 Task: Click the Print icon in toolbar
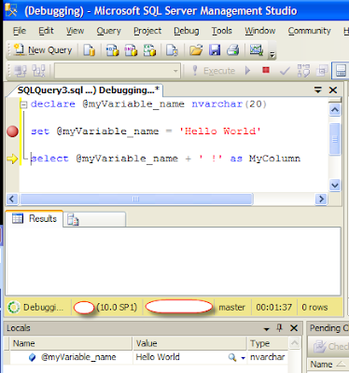click(233, 49)
